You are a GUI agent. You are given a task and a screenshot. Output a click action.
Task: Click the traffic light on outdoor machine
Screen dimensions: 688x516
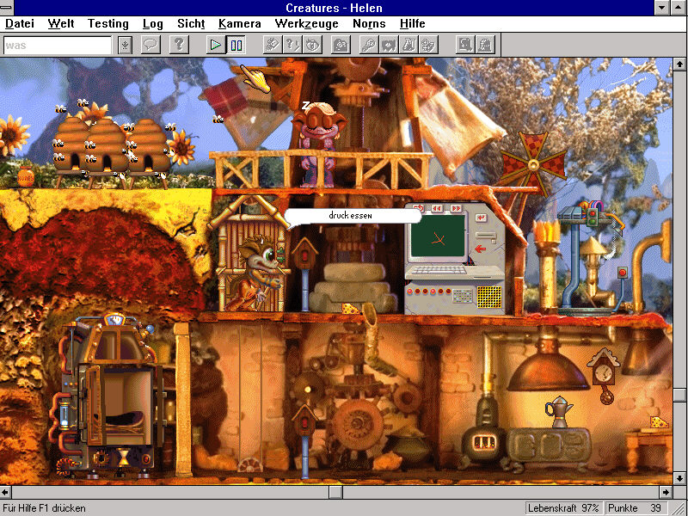pyautogui.click(x=593, y=218)
